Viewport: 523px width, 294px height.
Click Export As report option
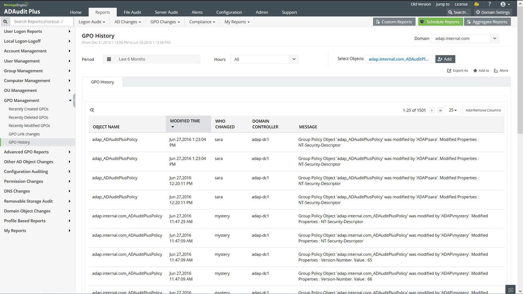(x=457, y=71)
